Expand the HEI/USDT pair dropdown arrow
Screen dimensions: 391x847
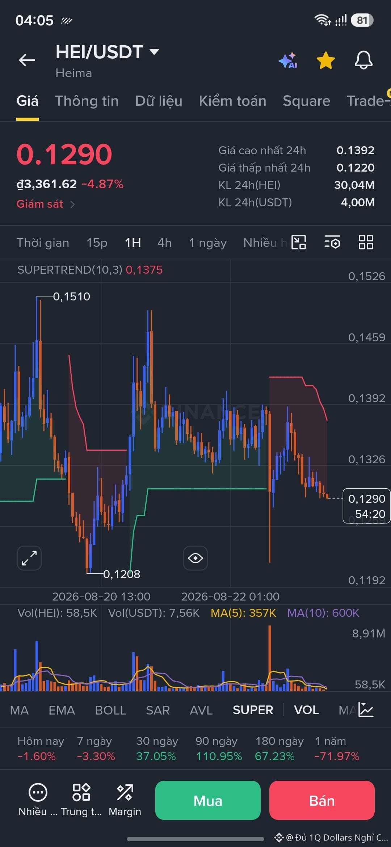point(154,52)
